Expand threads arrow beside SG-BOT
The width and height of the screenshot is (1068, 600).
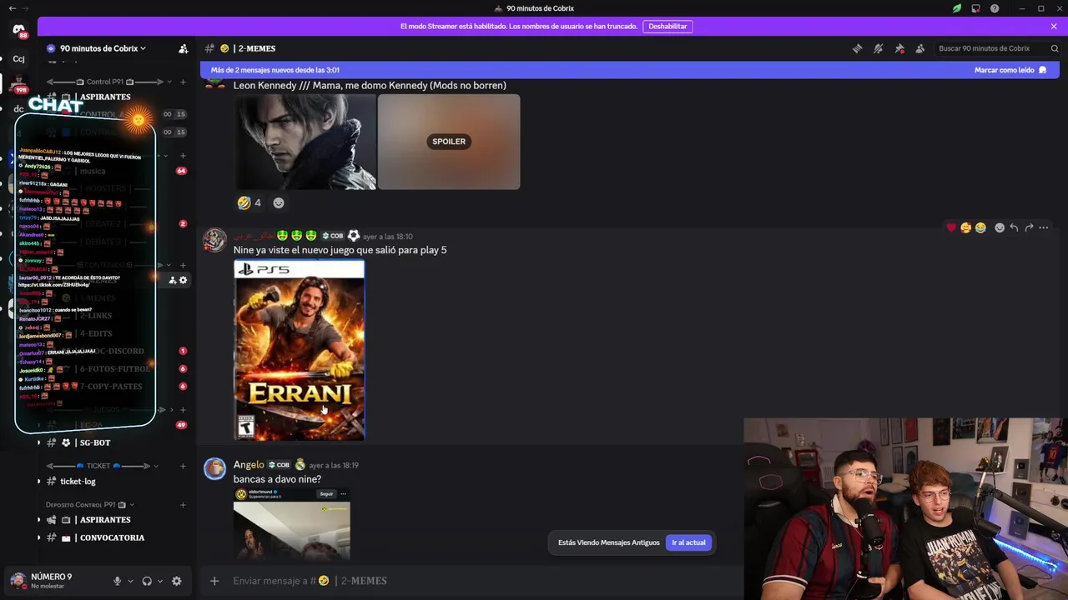pyautogui.click(x=39, y=442)
